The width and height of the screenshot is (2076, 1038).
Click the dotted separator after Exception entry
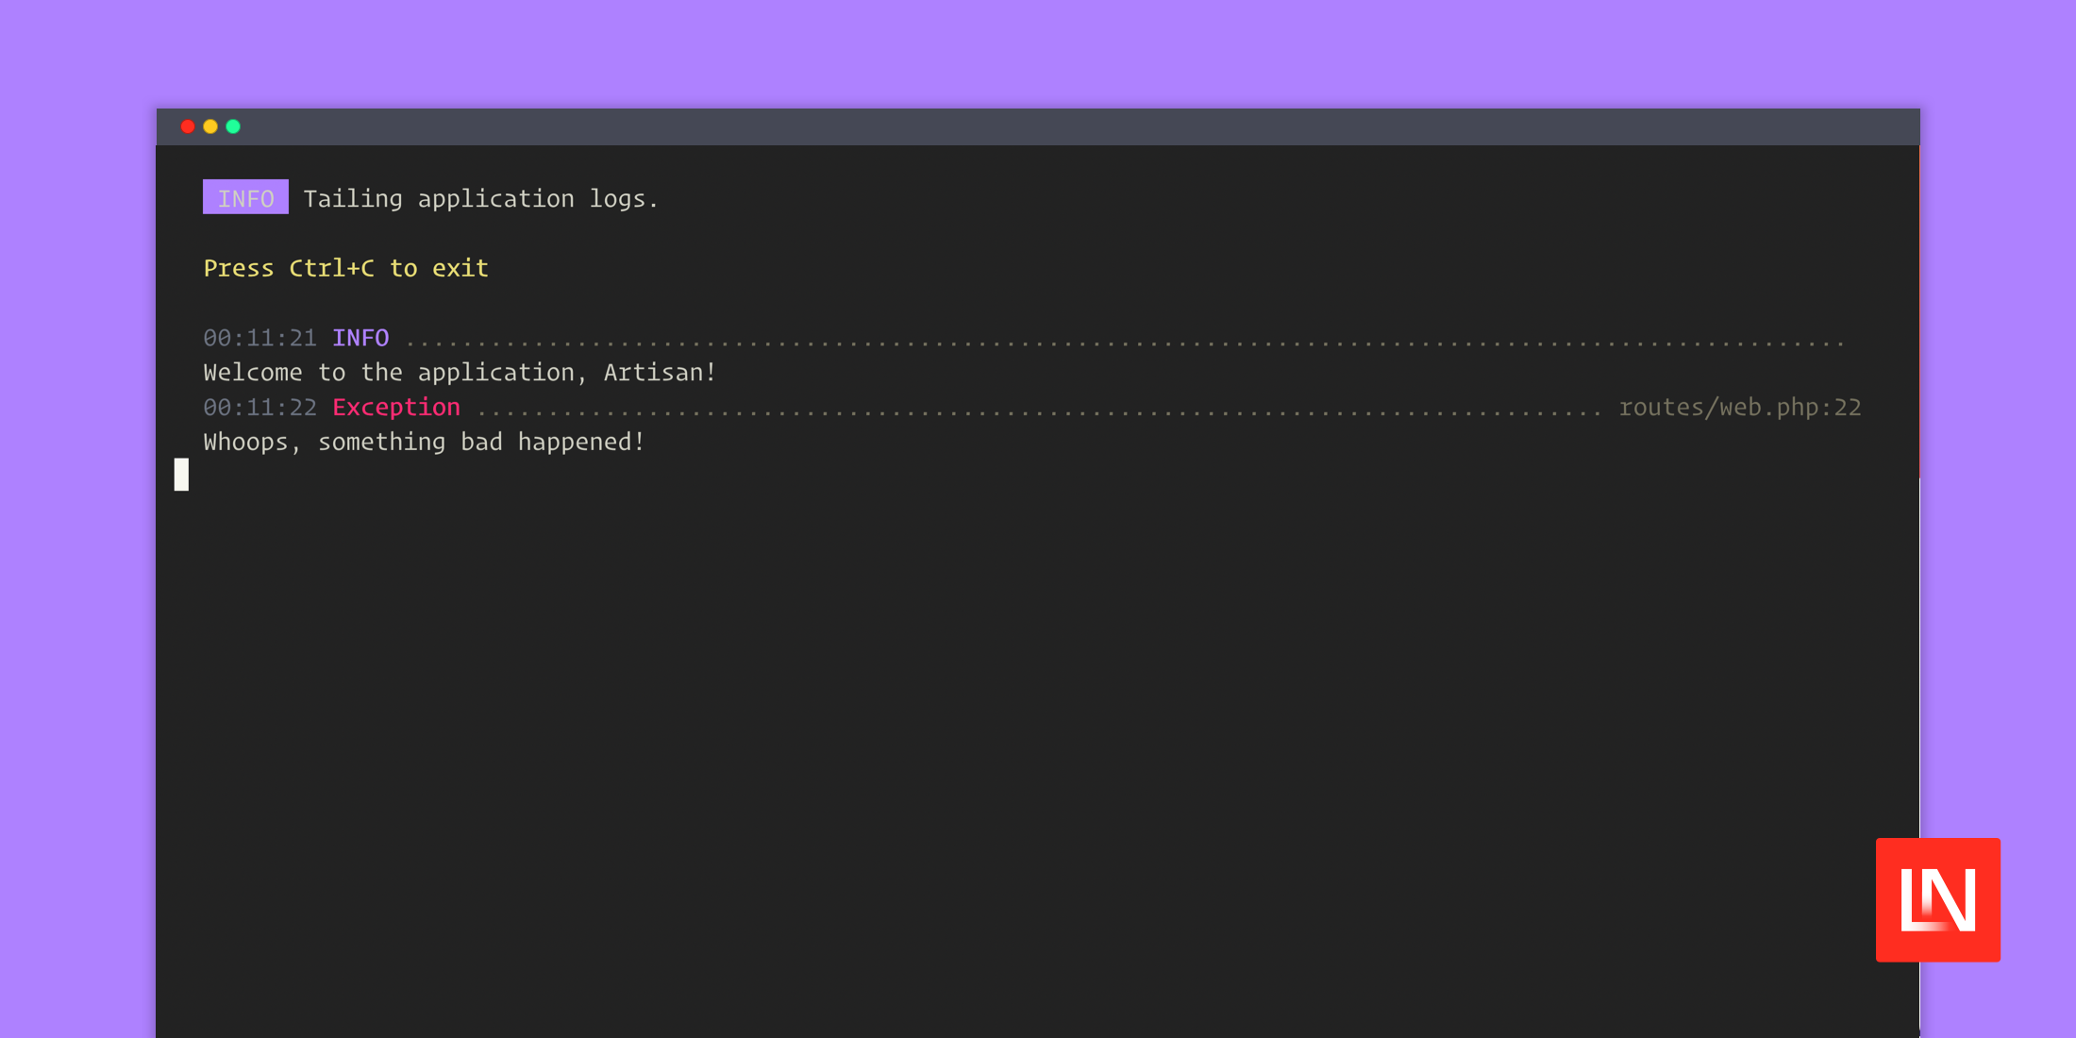click(1038, 411)
